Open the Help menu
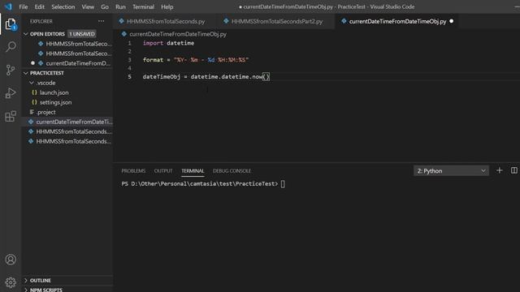The width and height of the screenshot is (520, 292). [167, 6]
